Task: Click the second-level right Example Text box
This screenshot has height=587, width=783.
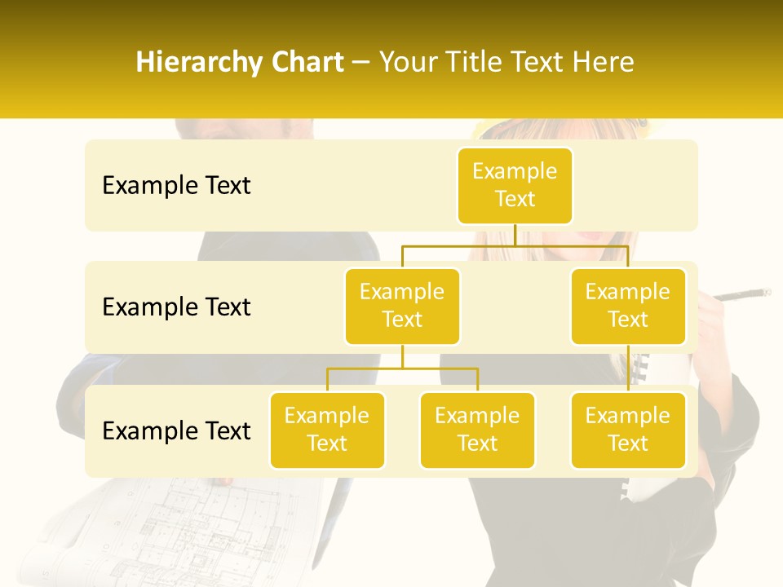Action: (627, 307)
